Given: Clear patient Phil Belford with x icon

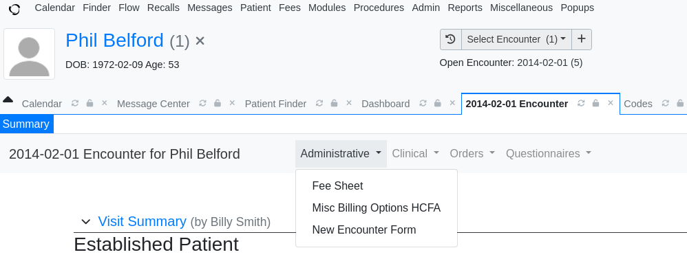Looking at the screenshot, I should (200, 41).
